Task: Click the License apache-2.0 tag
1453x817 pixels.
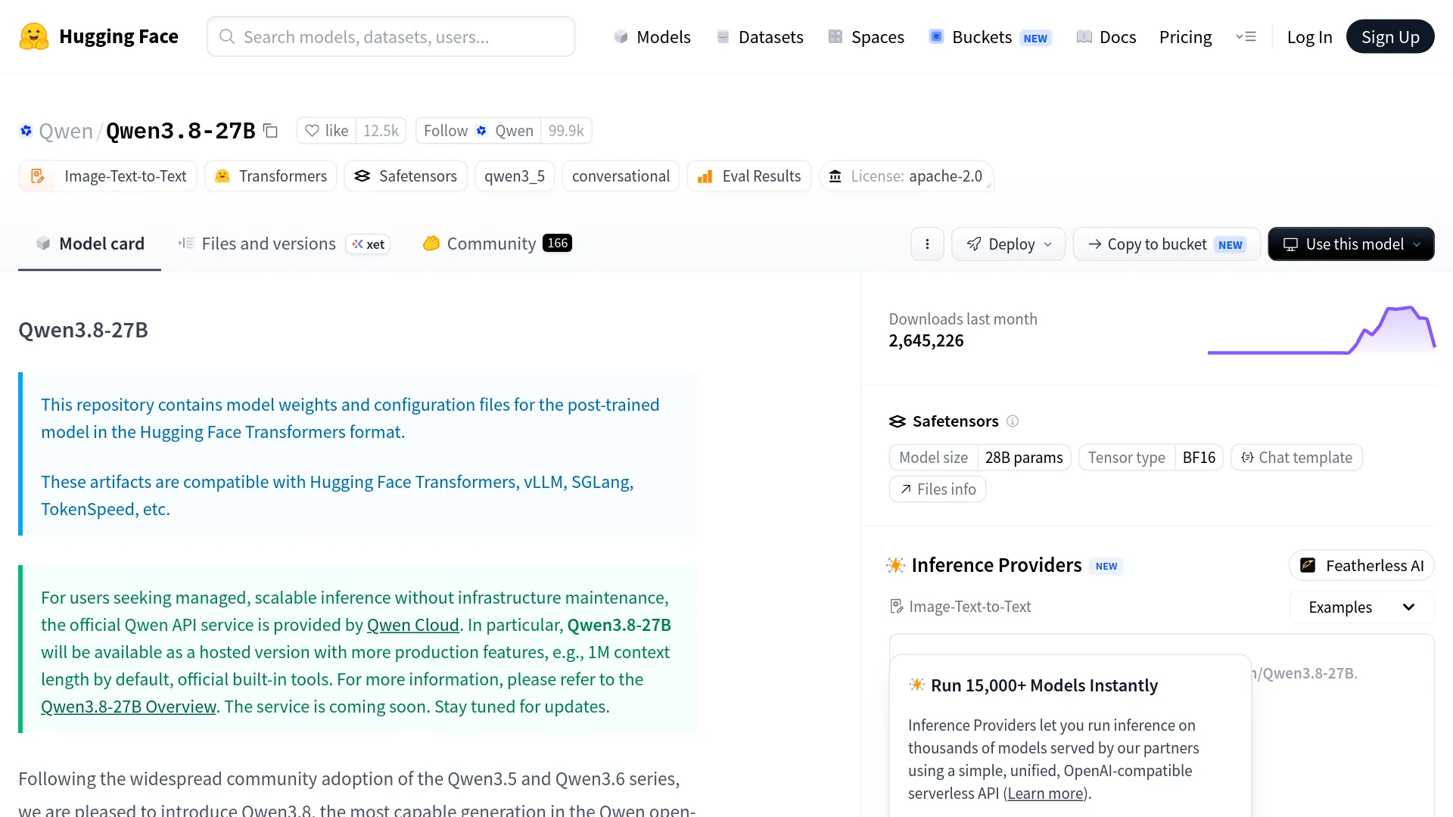Action: click(x=907, y=176)
